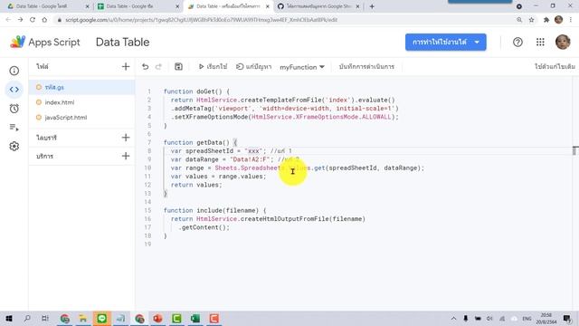
Task: Run the selected function
Action: pyautogui.click(x=213, y=66)
